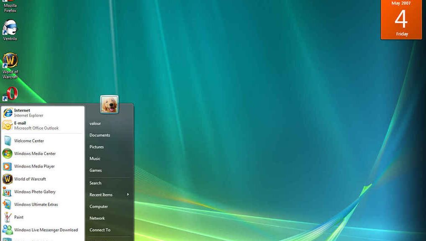Screen dimensions: 426x241
Task: Click the Paint text entry
Action: [19, 218]
